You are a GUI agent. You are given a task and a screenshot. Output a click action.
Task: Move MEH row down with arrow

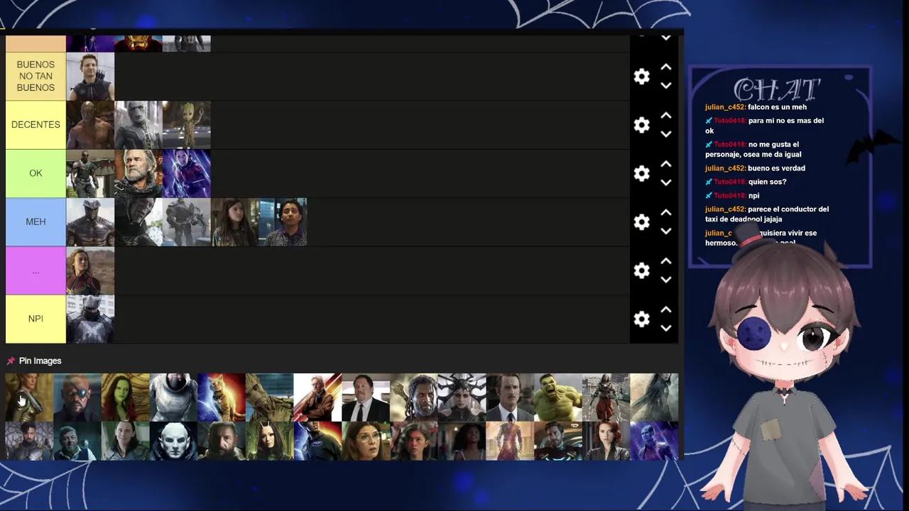point(666,231)
